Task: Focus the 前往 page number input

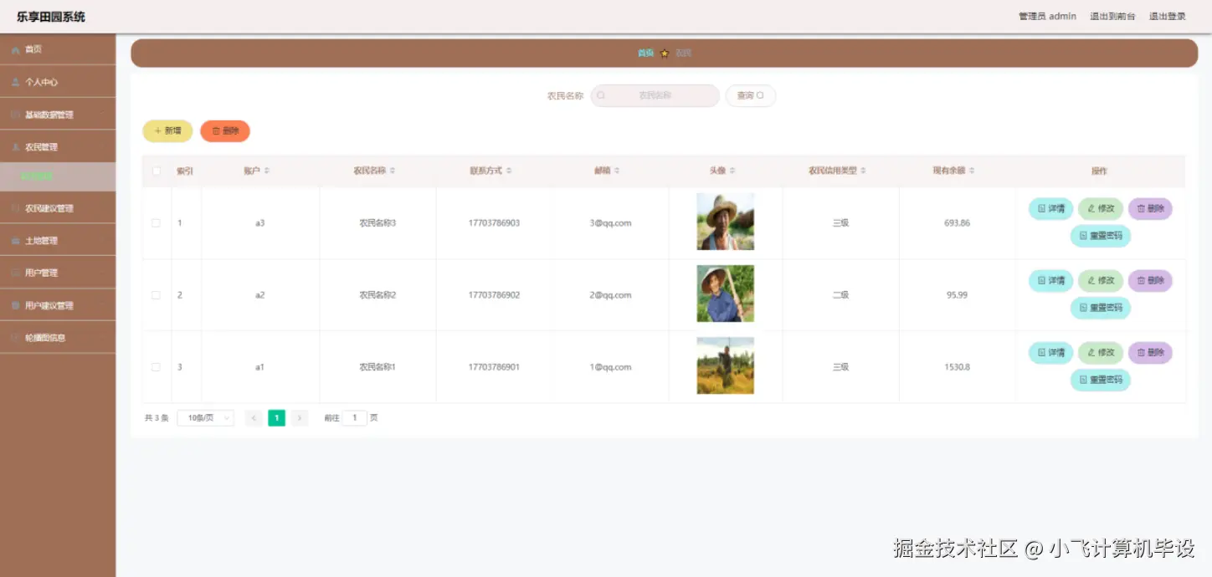Action: 354,418
